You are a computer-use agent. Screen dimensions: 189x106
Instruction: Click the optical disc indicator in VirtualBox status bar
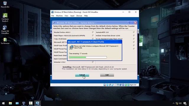point(107,85)
